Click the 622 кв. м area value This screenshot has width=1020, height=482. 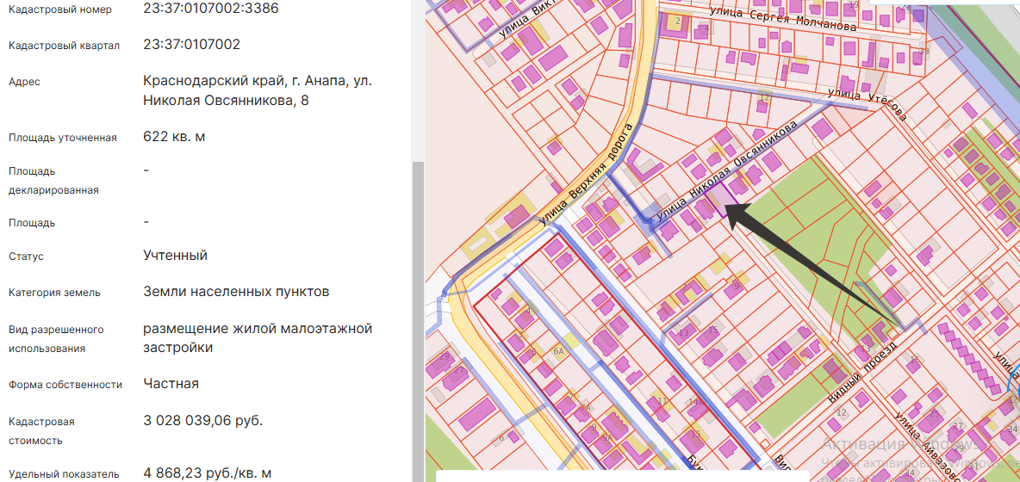(174, 137)
